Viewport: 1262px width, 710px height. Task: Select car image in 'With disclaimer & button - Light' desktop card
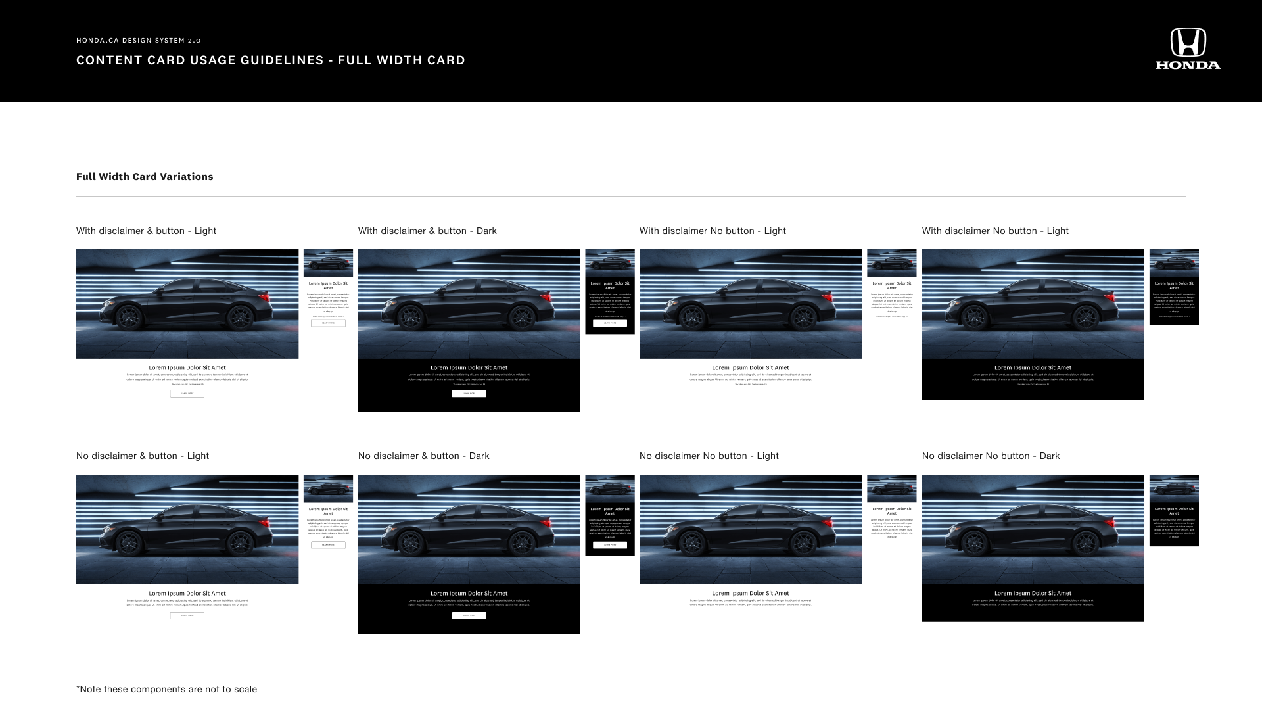click(187, 304)
